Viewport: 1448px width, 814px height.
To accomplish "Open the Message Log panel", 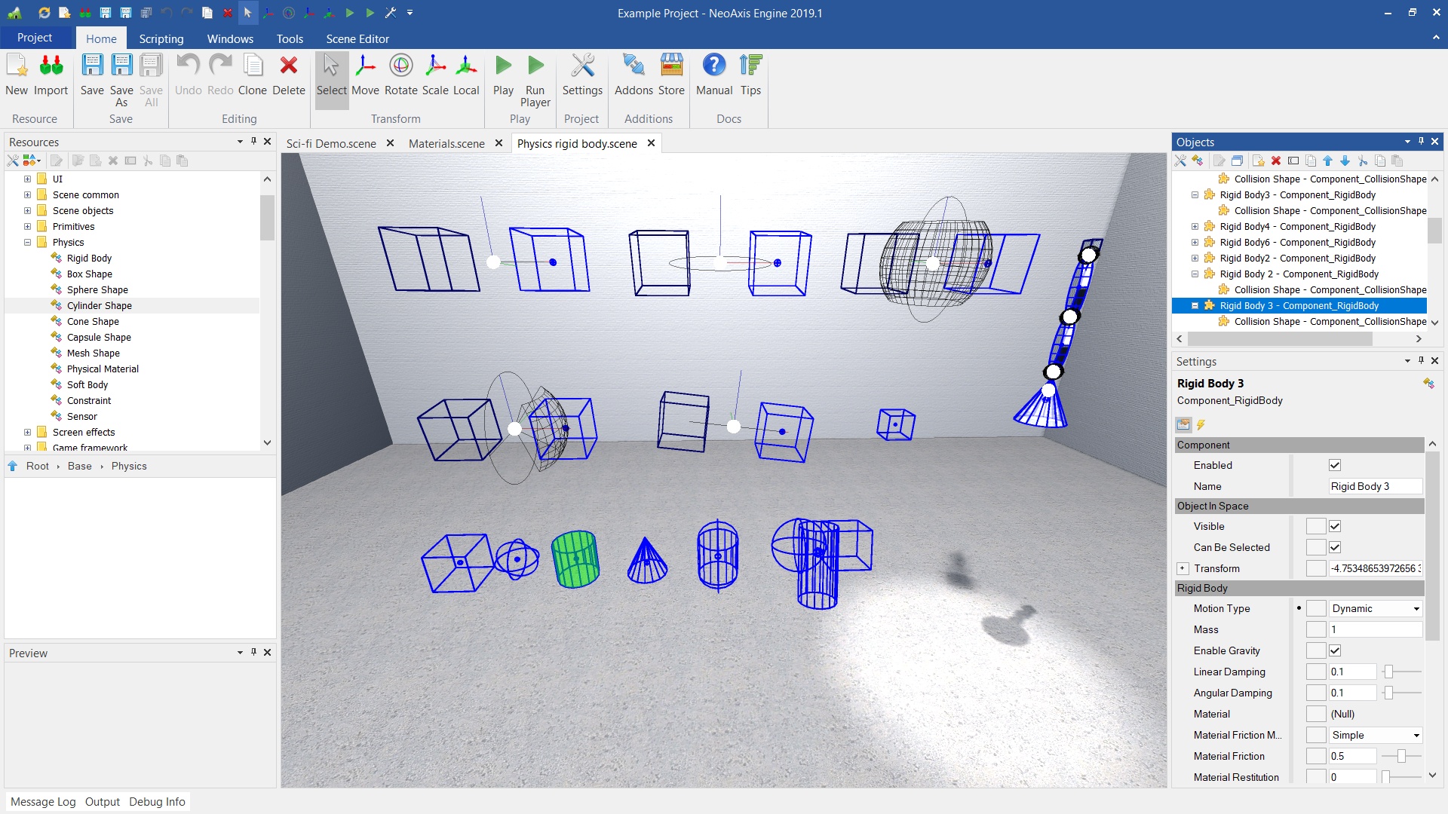I will click(43, 801).
